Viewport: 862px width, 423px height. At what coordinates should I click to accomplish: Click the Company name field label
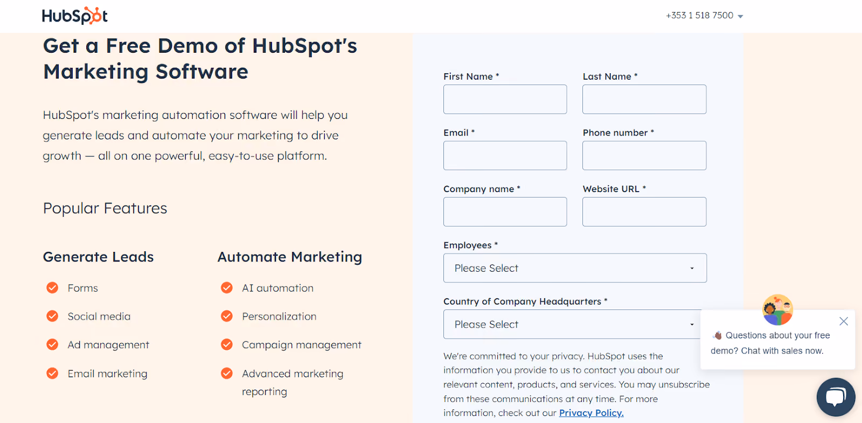tap(482, 189)
